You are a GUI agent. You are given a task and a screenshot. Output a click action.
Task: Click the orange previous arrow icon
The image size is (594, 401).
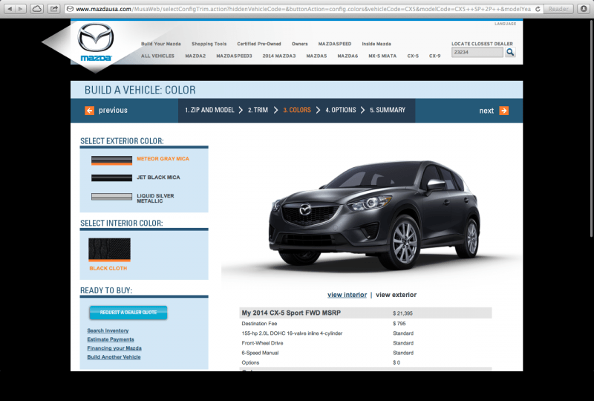[x=89, y=111]
